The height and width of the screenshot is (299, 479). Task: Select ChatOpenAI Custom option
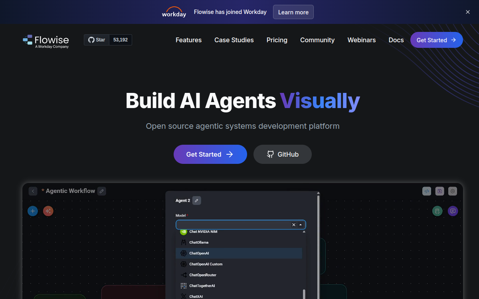pyautogui.click(x=239, y=264)
